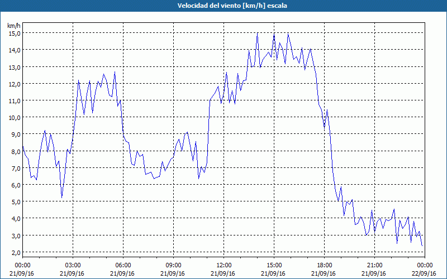447x279 pixels.
Task: Select the 4,0 y-axis label
Action: click(16, 219)
